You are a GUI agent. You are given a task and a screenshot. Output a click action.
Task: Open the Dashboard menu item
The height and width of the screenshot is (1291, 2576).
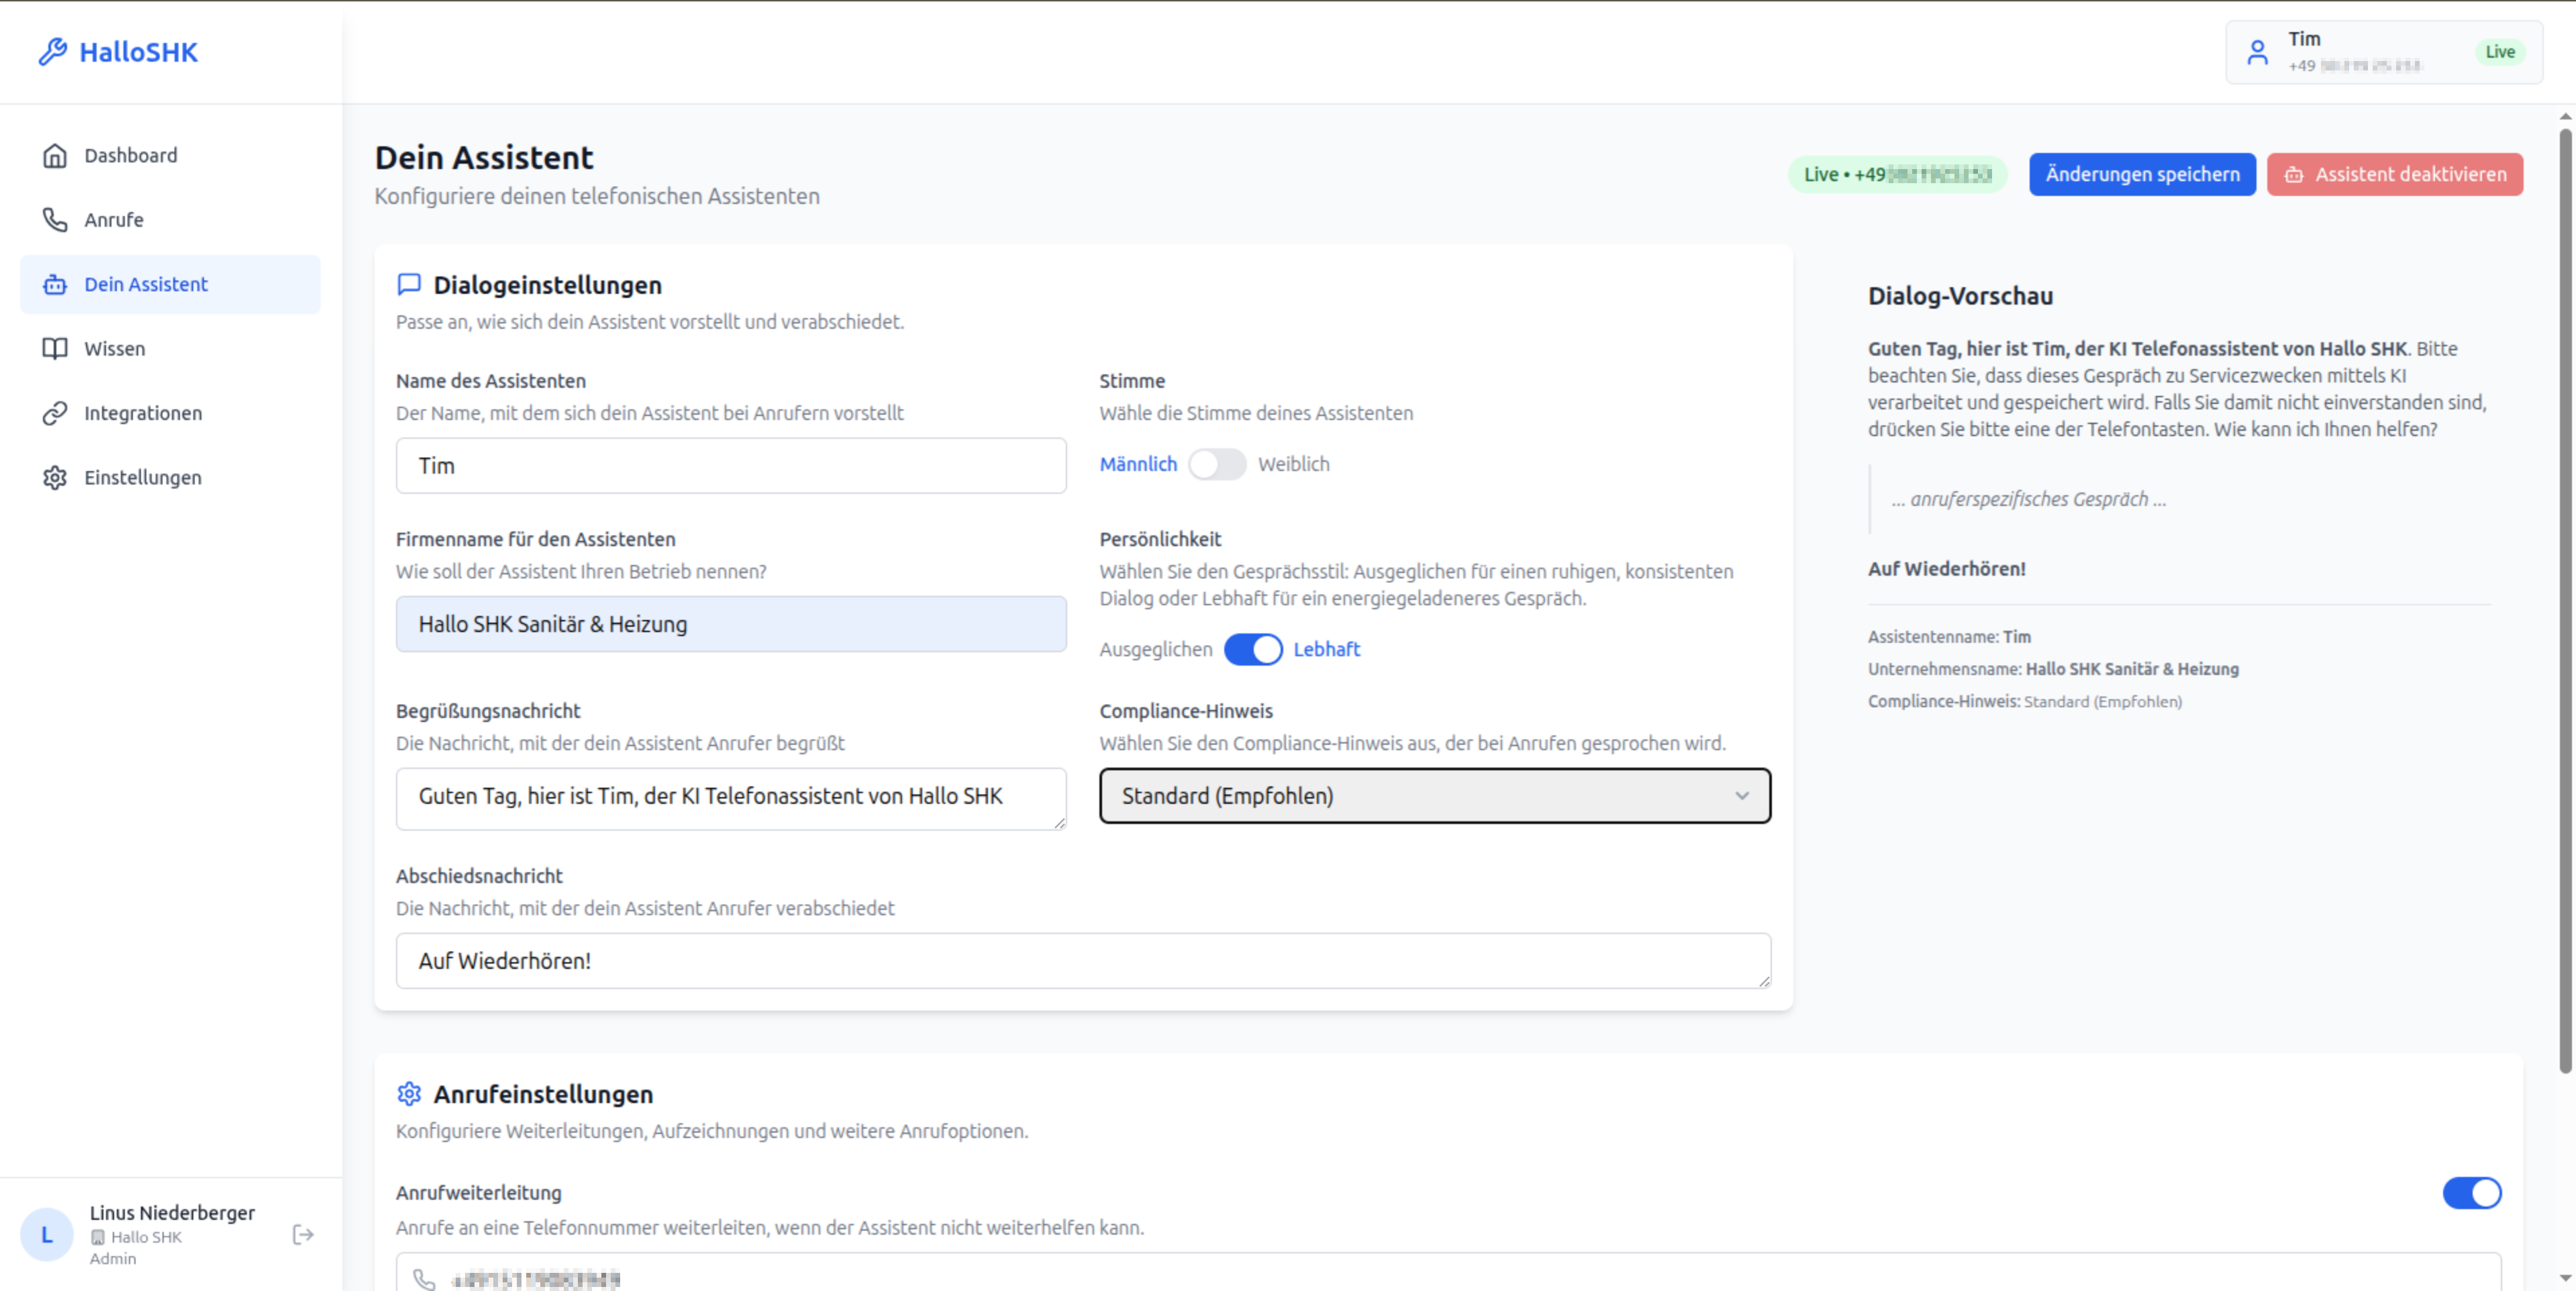(170, 155)
